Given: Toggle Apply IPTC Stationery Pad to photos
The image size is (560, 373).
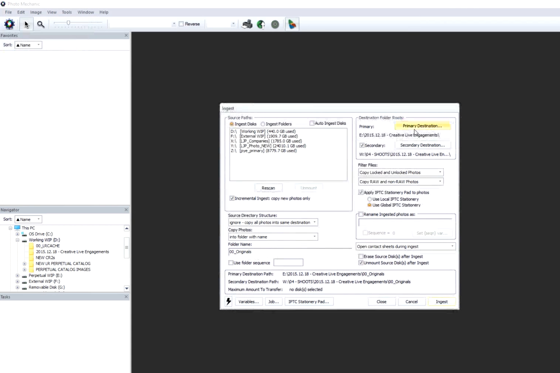Looking at the screenshot, I should [361, 192].
